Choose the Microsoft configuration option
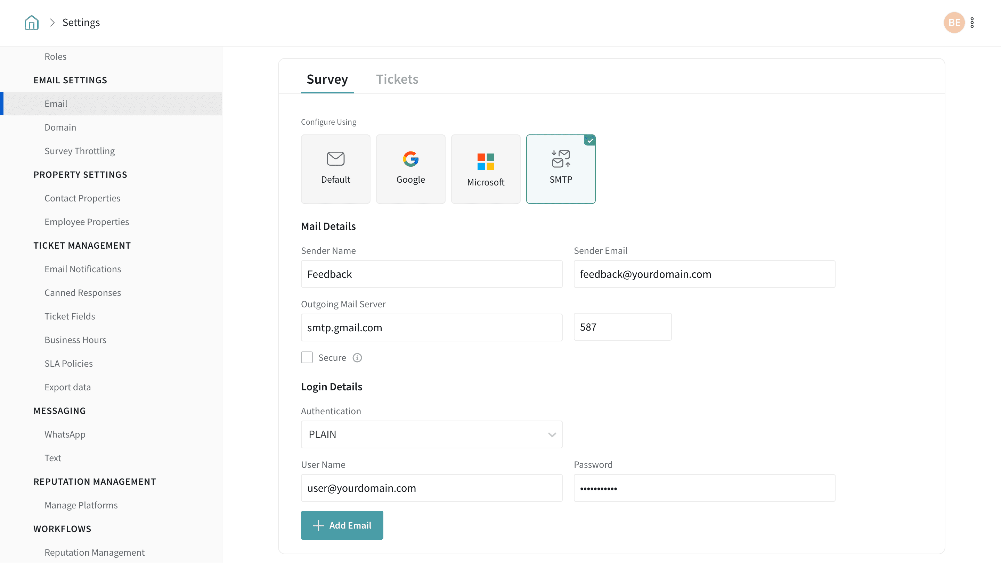Viewport: 1001px width, 564px height. click(485, 169)
